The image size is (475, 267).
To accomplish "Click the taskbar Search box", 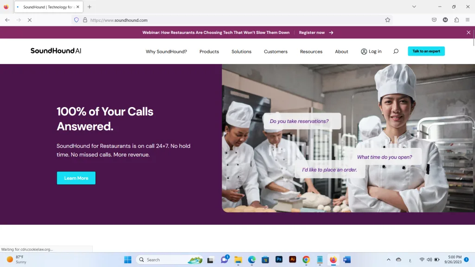I will pos(169,260).
